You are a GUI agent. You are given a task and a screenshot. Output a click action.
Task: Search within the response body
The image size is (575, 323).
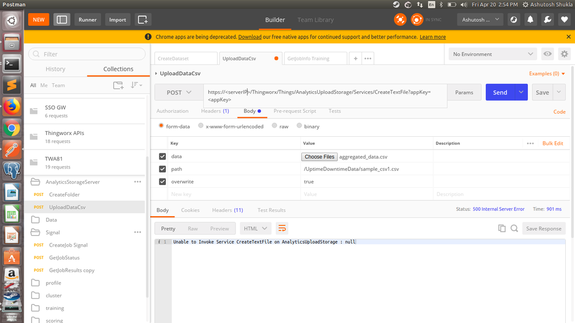click(514, 229)
